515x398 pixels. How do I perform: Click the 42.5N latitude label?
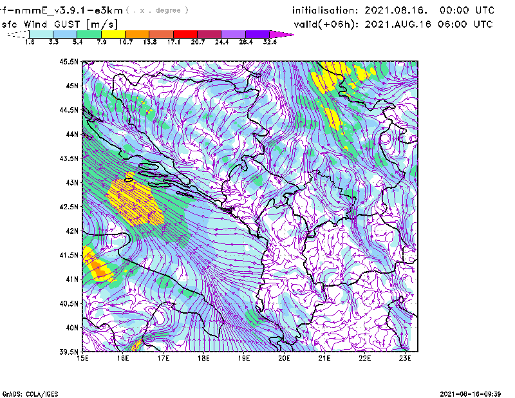(x=69, y=207)
